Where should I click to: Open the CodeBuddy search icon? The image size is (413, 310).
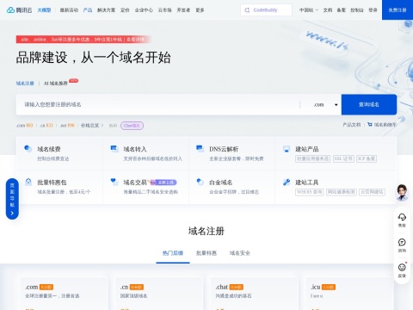pyautogui.click(x=247, y=10)
